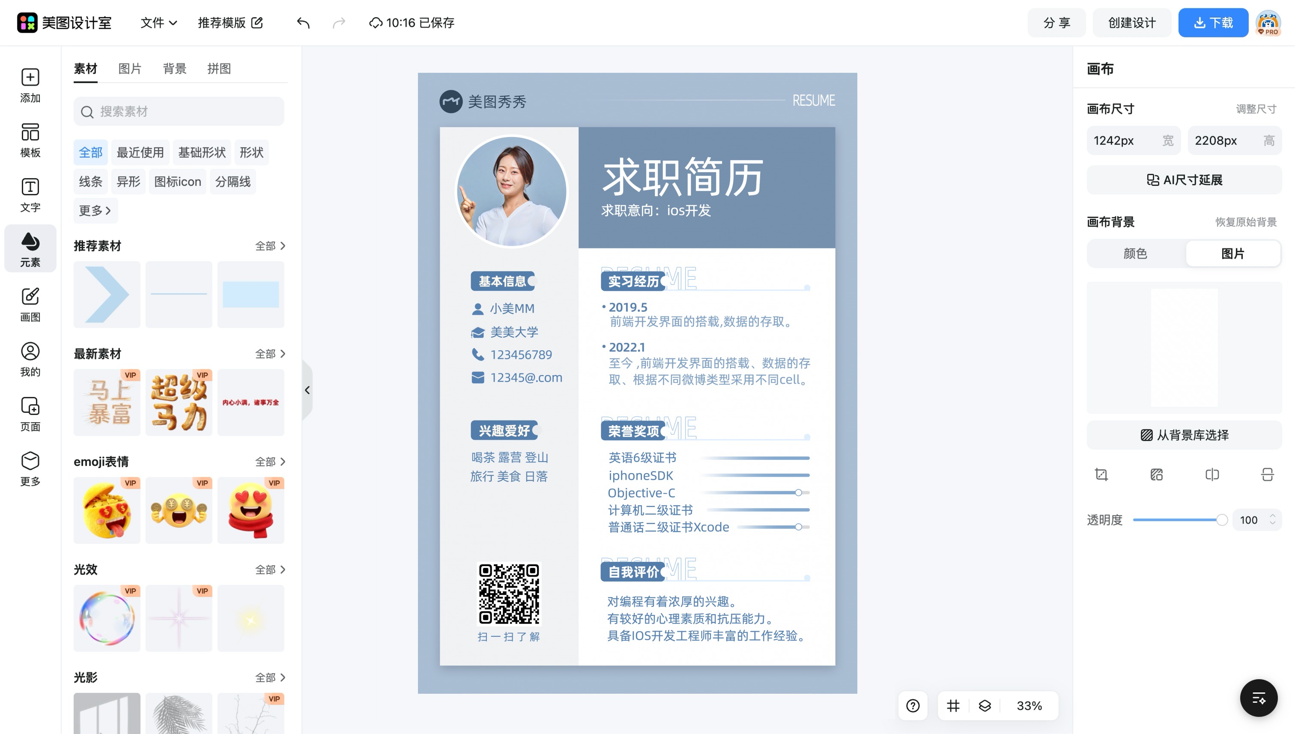Screen dimensions: 1295x734
Task: Expand 全部 for emoji表情
Action: click(x=270, y=462)
